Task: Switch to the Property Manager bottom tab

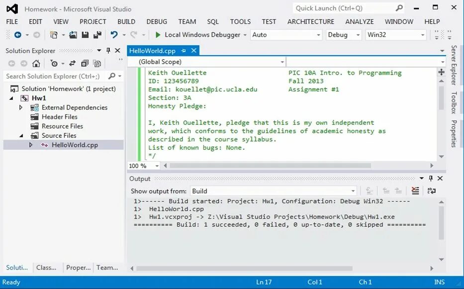Action: 79,268
